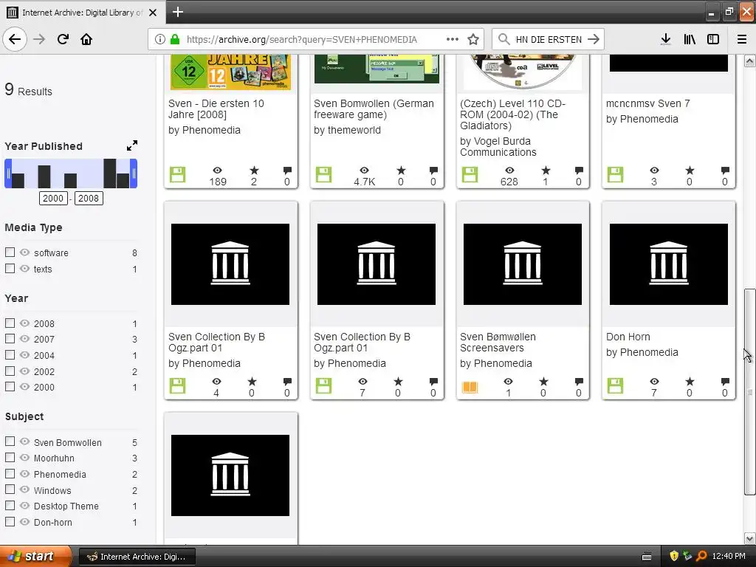The image size is (756, 567).
Task: Check the software media type filter
Action: tap(10, 252)
